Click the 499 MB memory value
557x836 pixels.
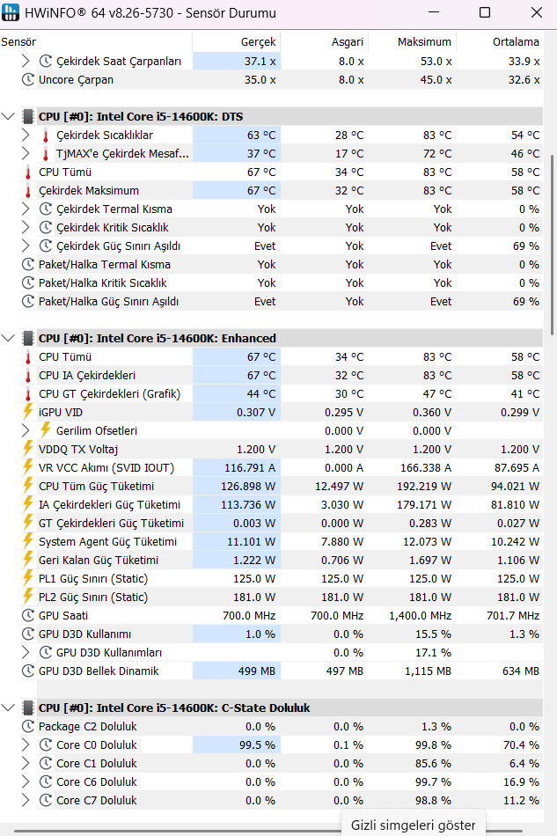click(x=257, y=671)
